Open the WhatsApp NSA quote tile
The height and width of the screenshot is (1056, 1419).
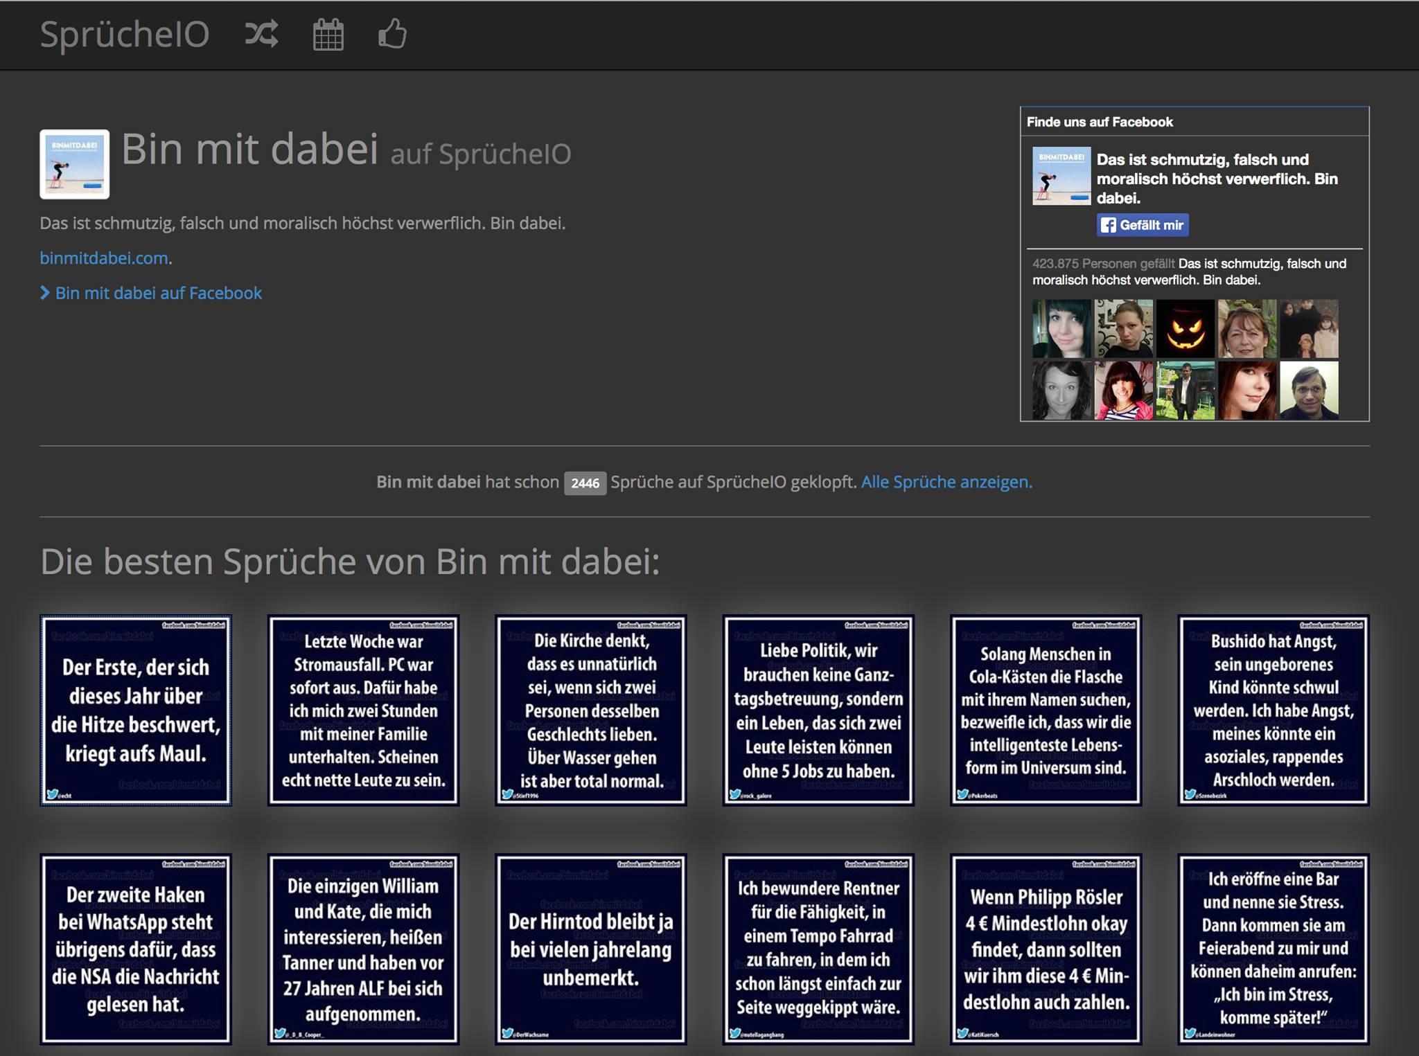click(136, 949)
